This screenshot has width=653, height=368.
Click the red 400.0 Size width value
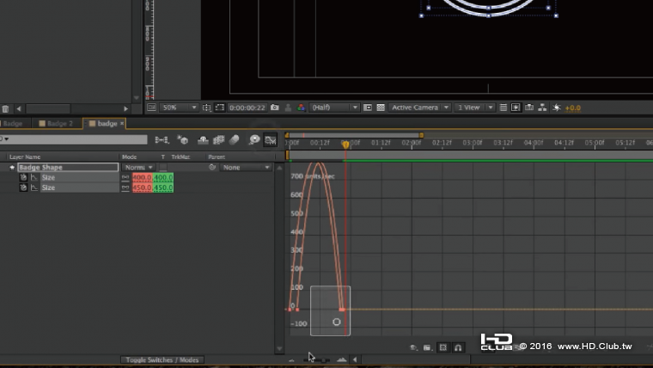142,177
